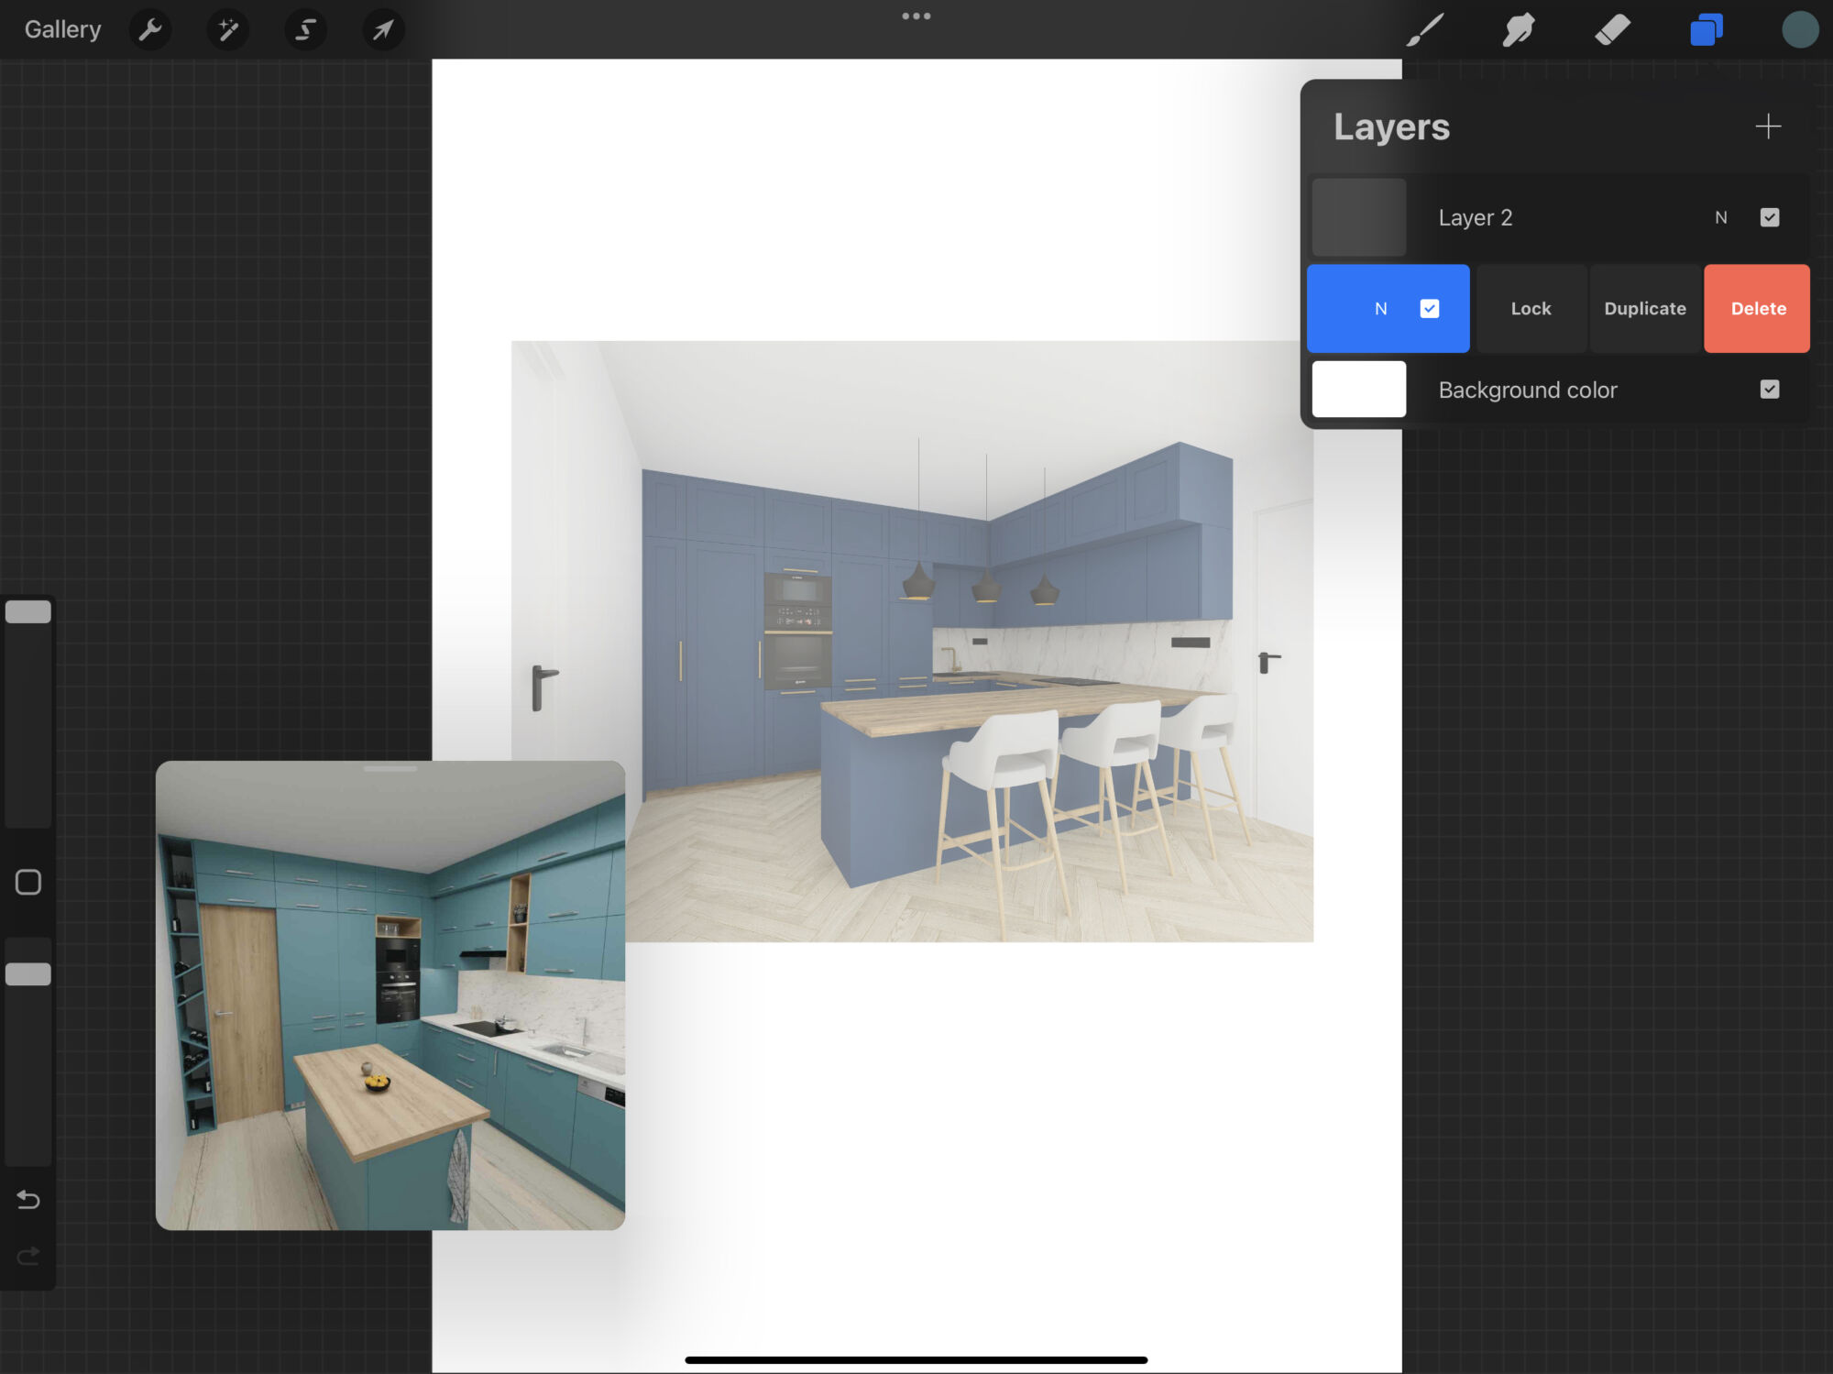Open the Actions wrench menu
The width and height of the screenshot is (1833, 1374).
pyautogui.click(x=150, y=29)
